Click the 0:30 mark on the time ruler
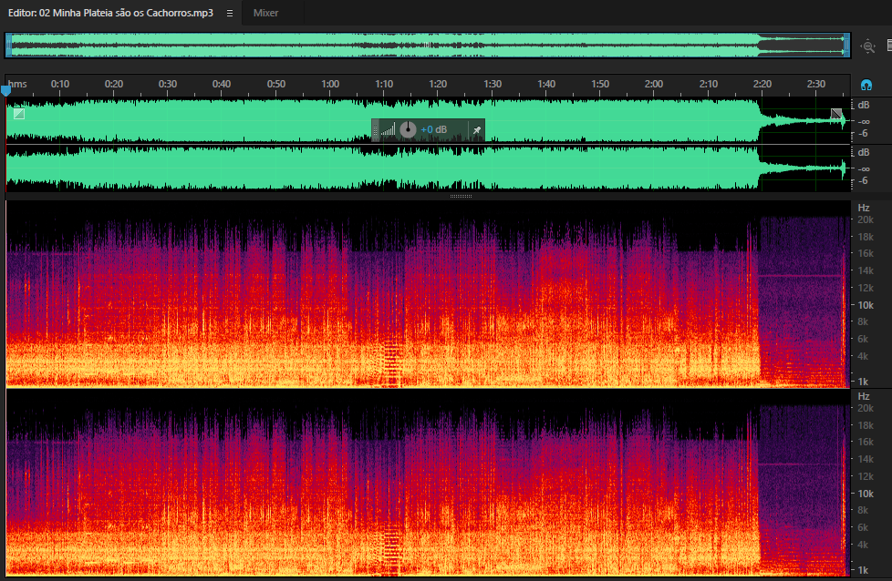The width and height of the screenshot is (892, 581). click(x=168, y=84)
